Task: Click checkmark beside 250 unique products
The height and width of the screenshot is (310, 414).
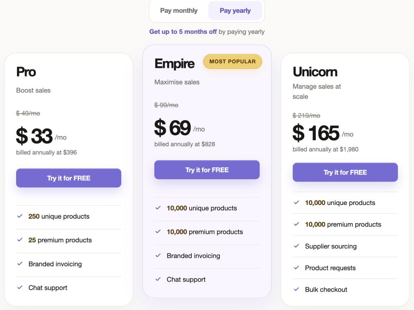Action: coord(20,216)
